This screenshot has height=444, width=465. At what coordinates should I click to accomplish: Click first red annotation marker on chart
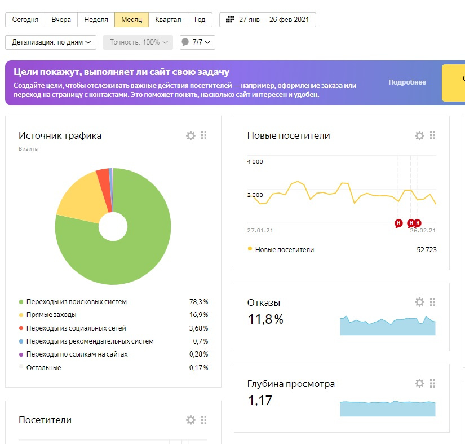coord(398,223)
